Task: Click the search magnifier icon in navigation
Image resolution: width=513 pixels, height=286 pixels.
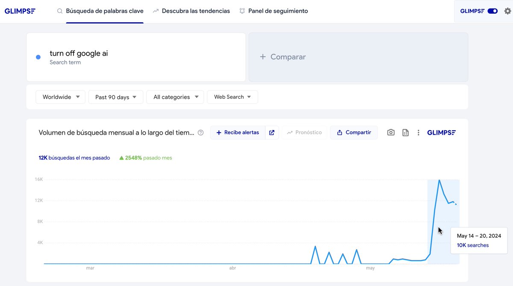Action: click(60, 11)
